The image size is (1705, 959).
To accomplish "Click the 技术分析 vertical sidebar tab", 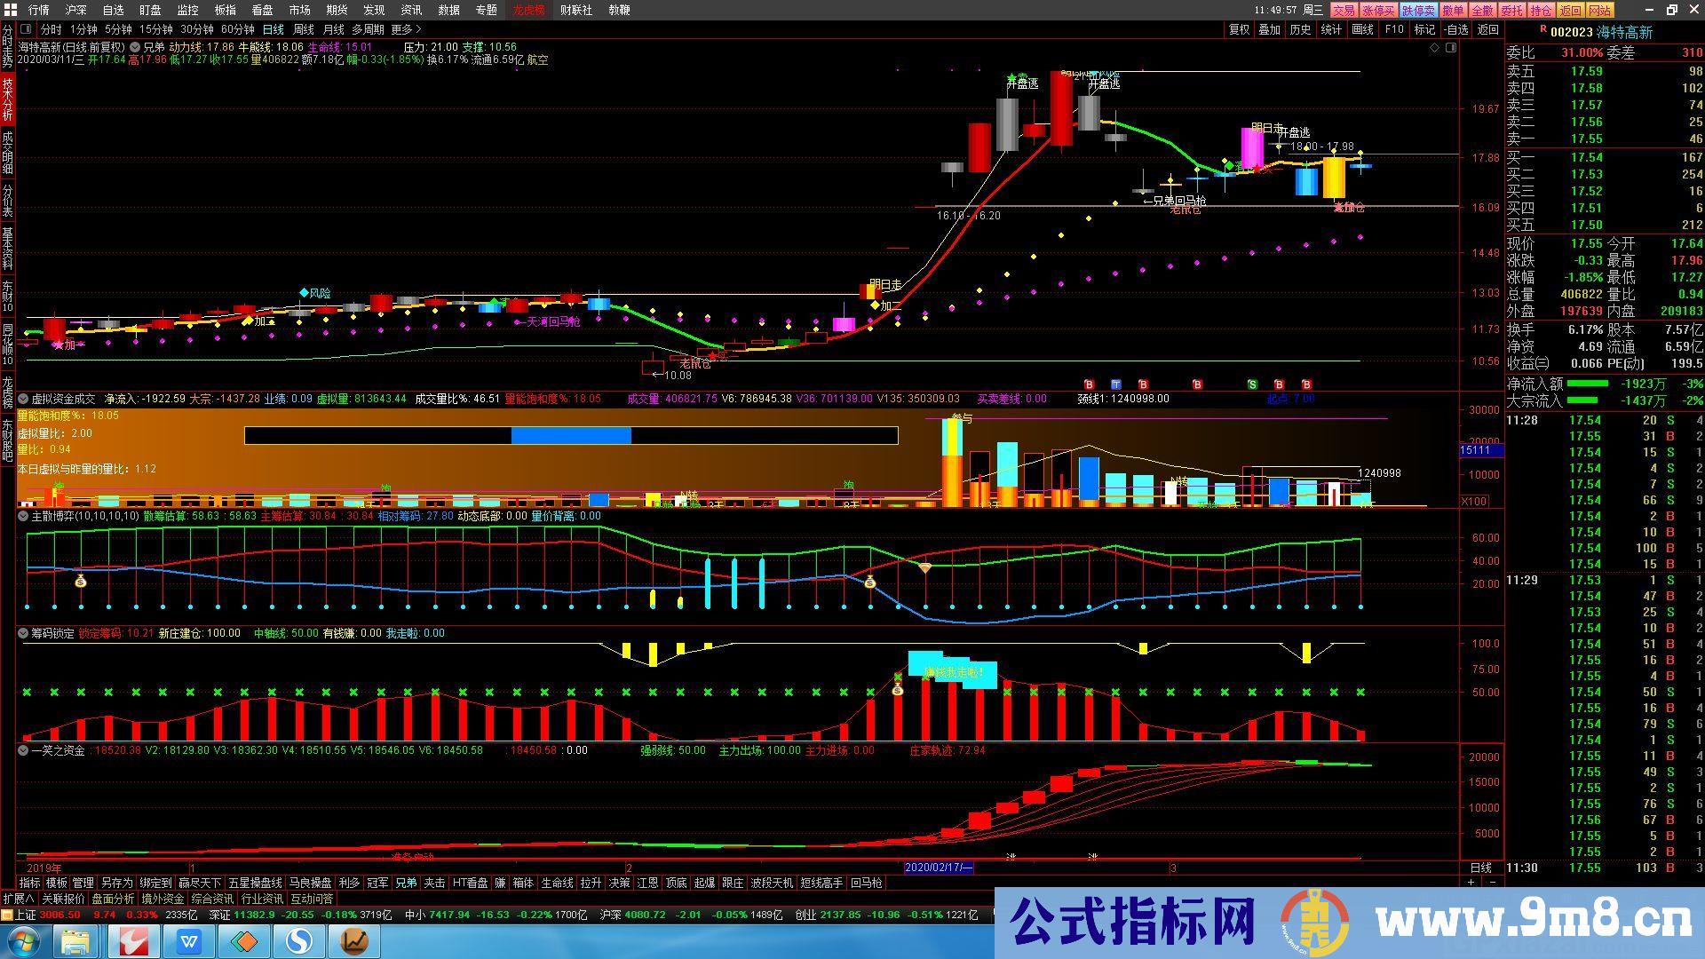I will [7, 99].
